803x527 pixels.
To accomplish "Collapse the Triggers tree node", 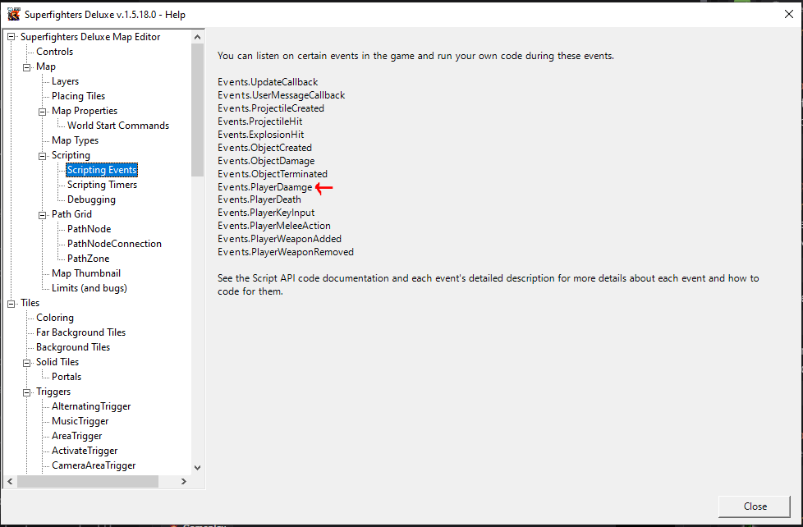I will 26,392.
